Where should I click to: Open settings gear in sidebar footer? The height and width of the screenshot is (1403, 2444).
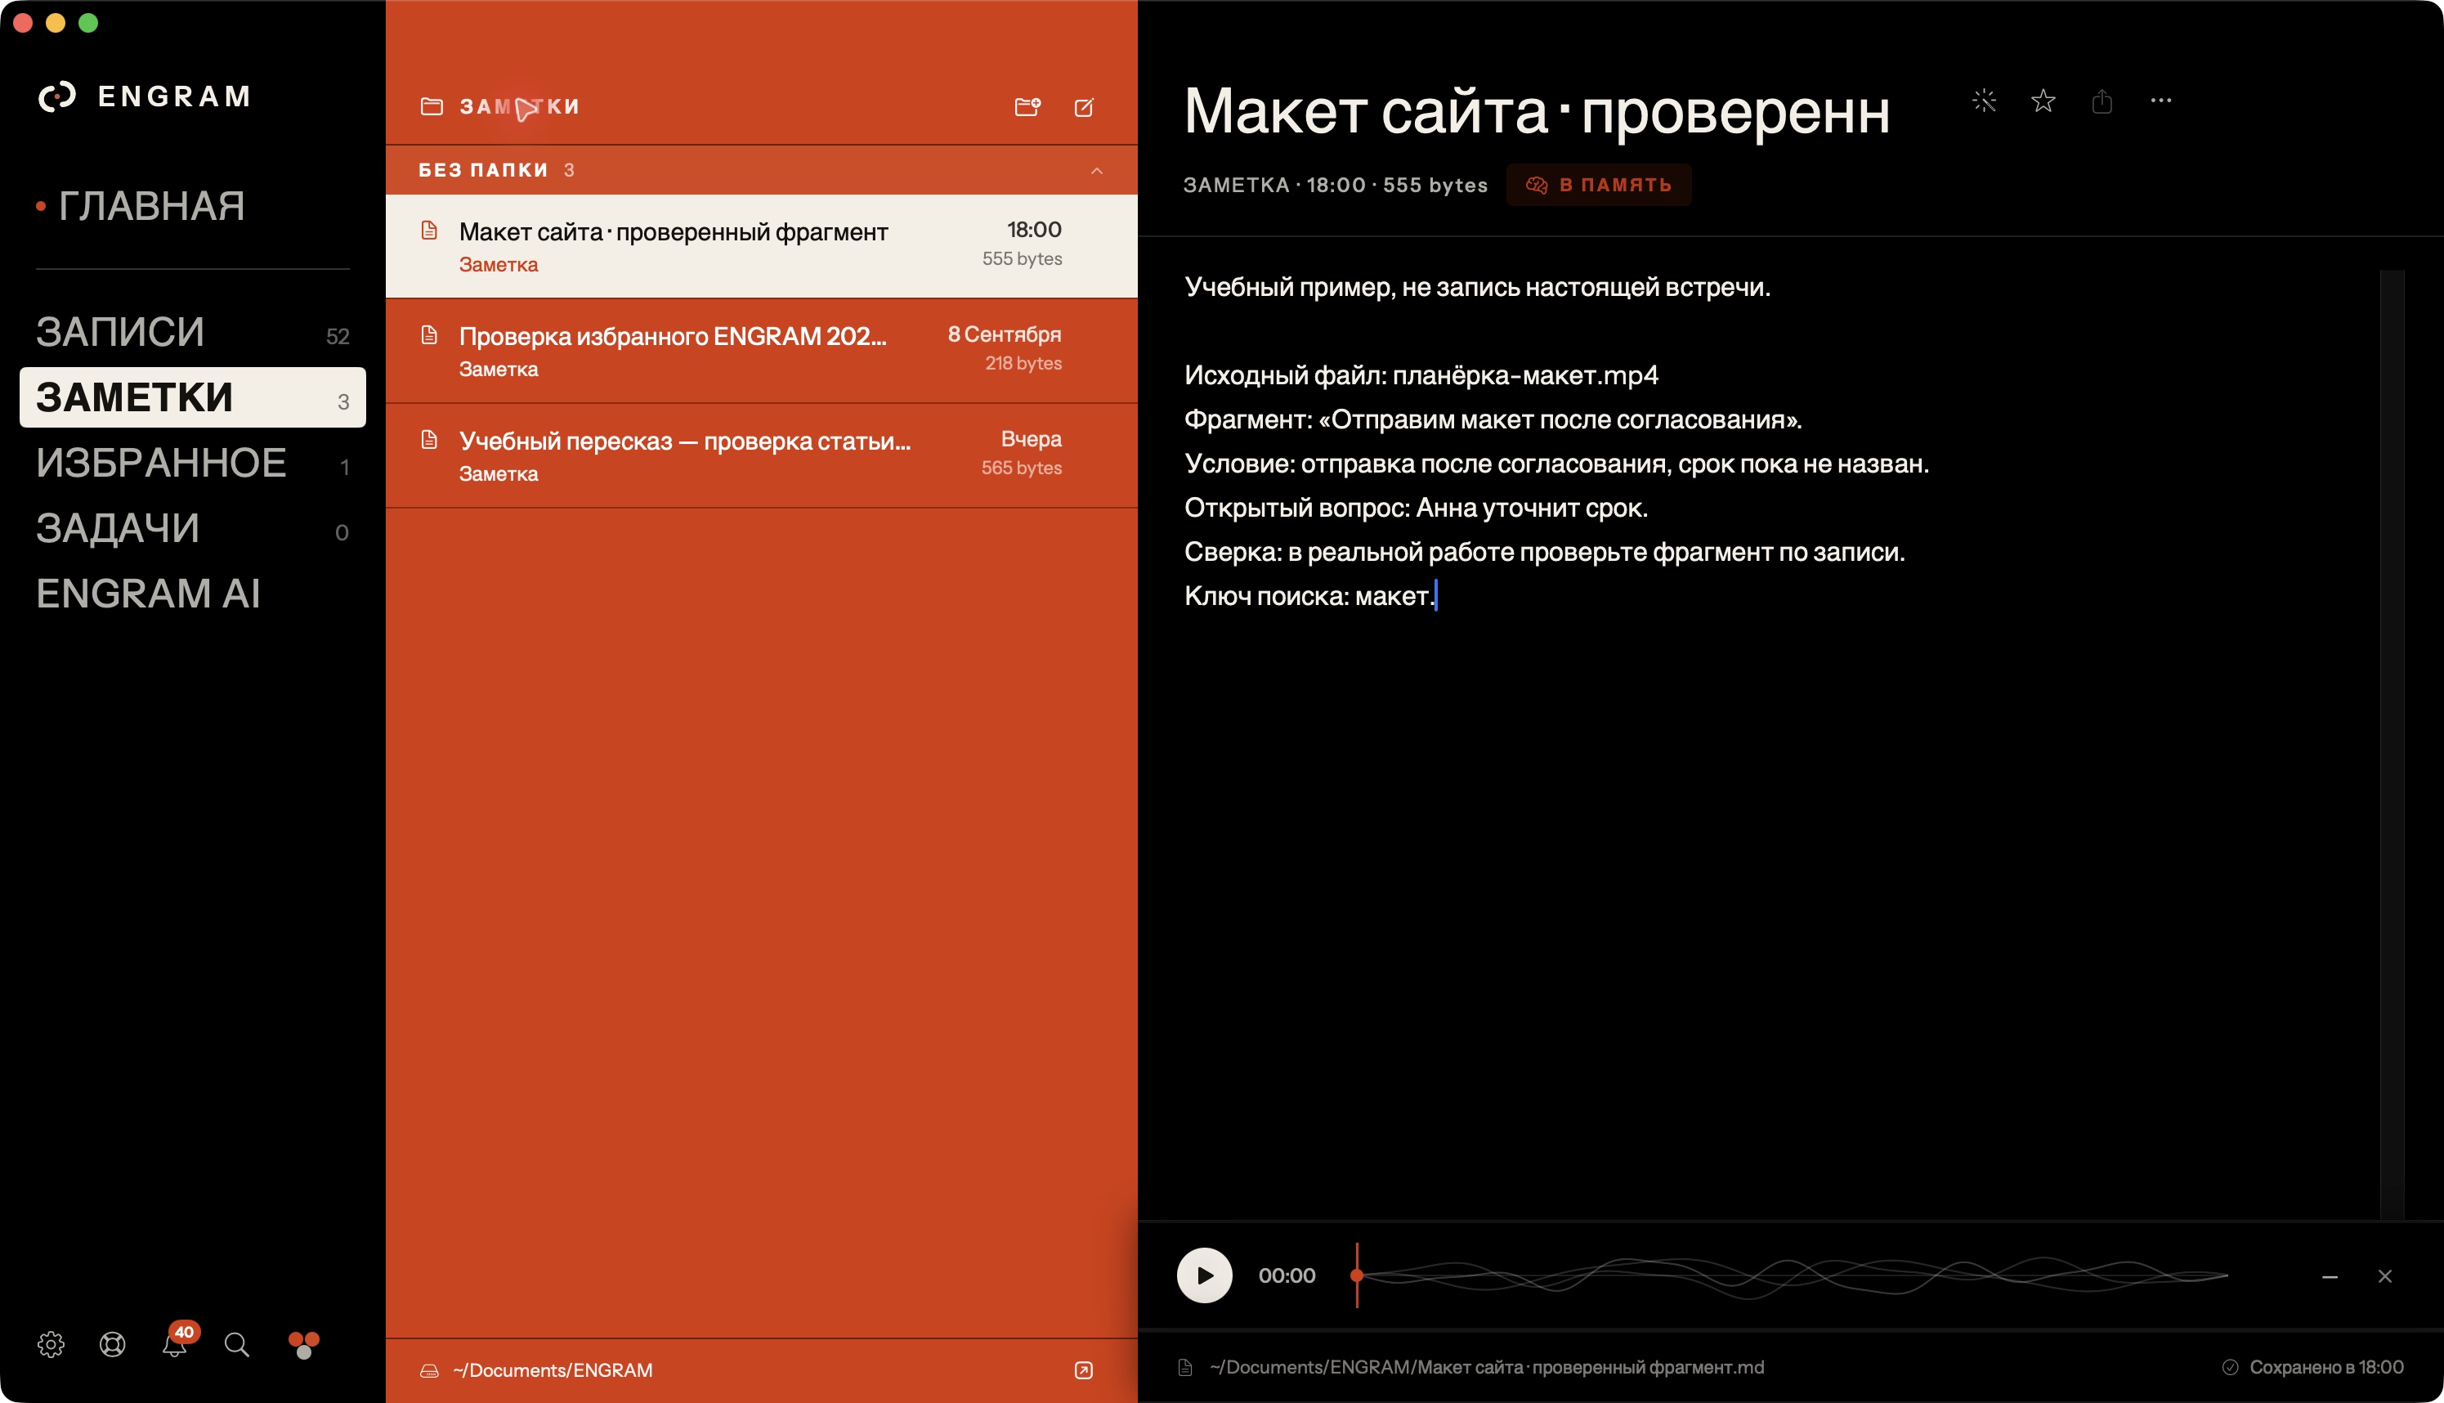click(x=51, y=1344)
